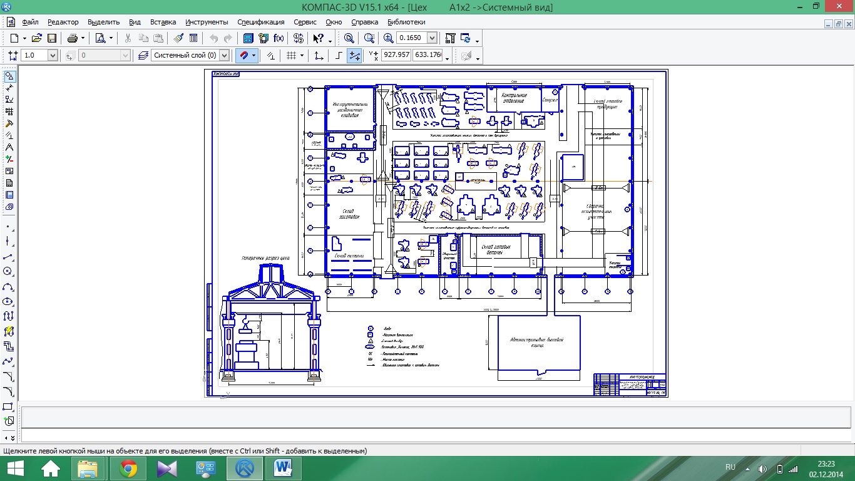Open the Инструменты menu

point(207,22)
